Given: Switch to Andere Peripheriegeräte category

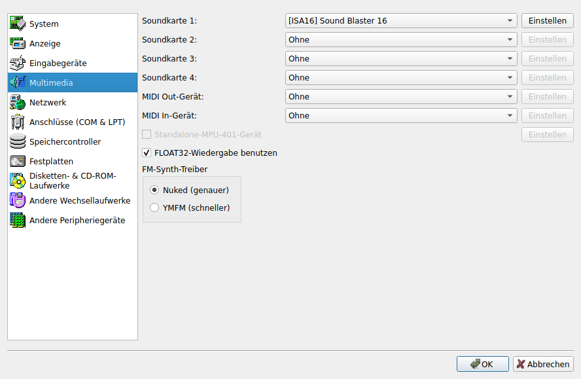Looking at the screenshot, I should pos(77,221).
